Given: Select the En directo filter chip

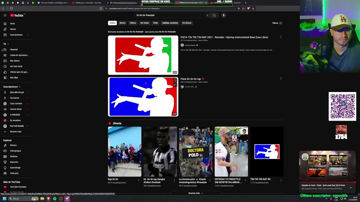Looking at the screenshot, I should [x=187, y=23].
